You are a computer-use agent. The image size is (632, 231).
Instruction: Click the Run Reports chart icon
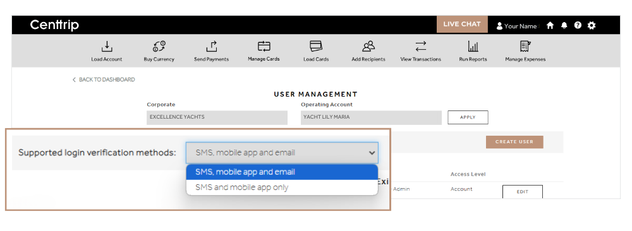[473, 46]
